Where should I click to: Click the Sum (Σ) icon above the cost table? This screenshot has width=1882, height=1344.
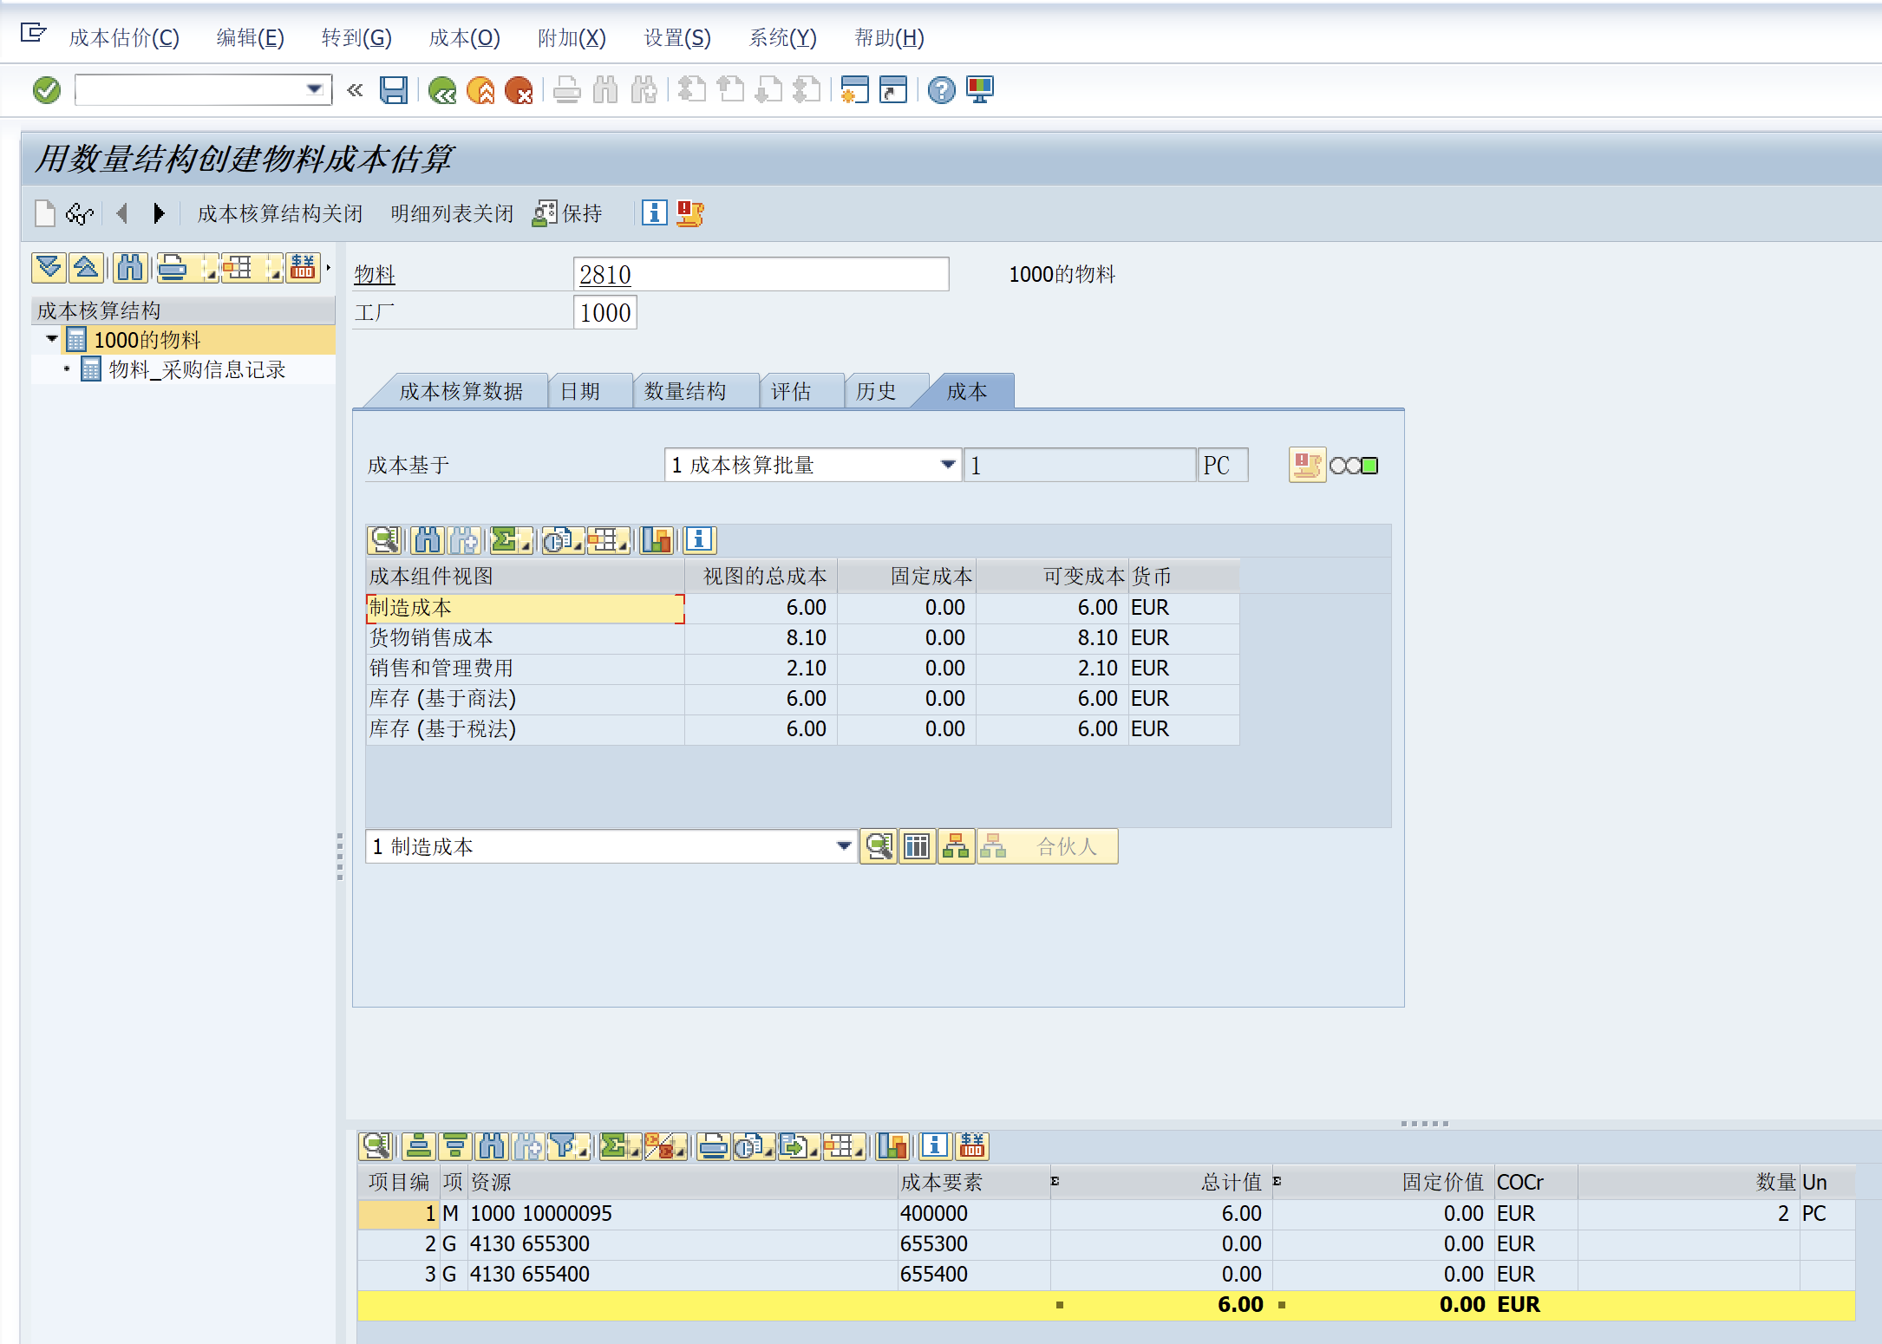click(504, 539)
